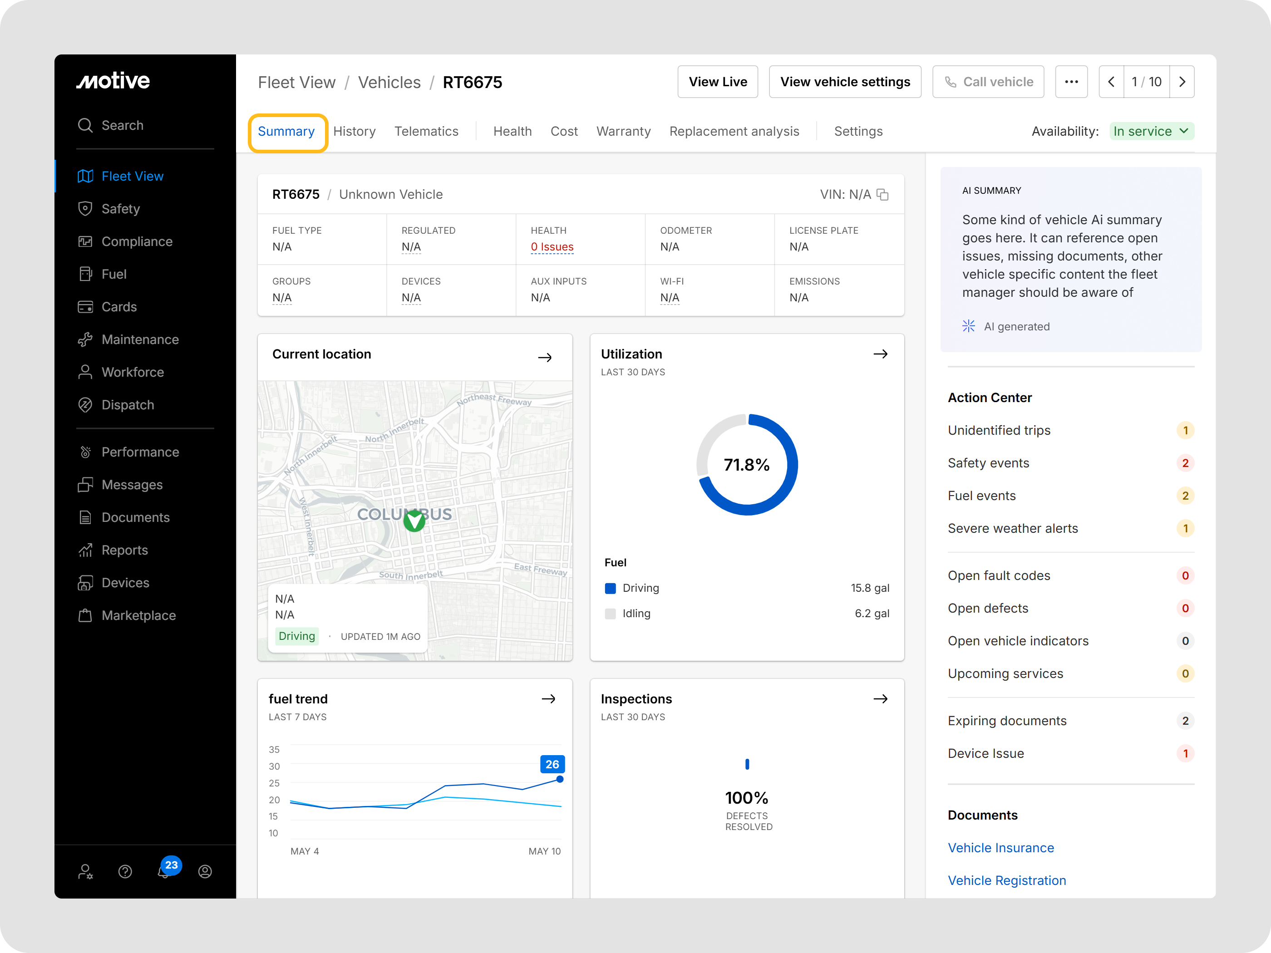Open Expiring documents row

coord(1071,721)
